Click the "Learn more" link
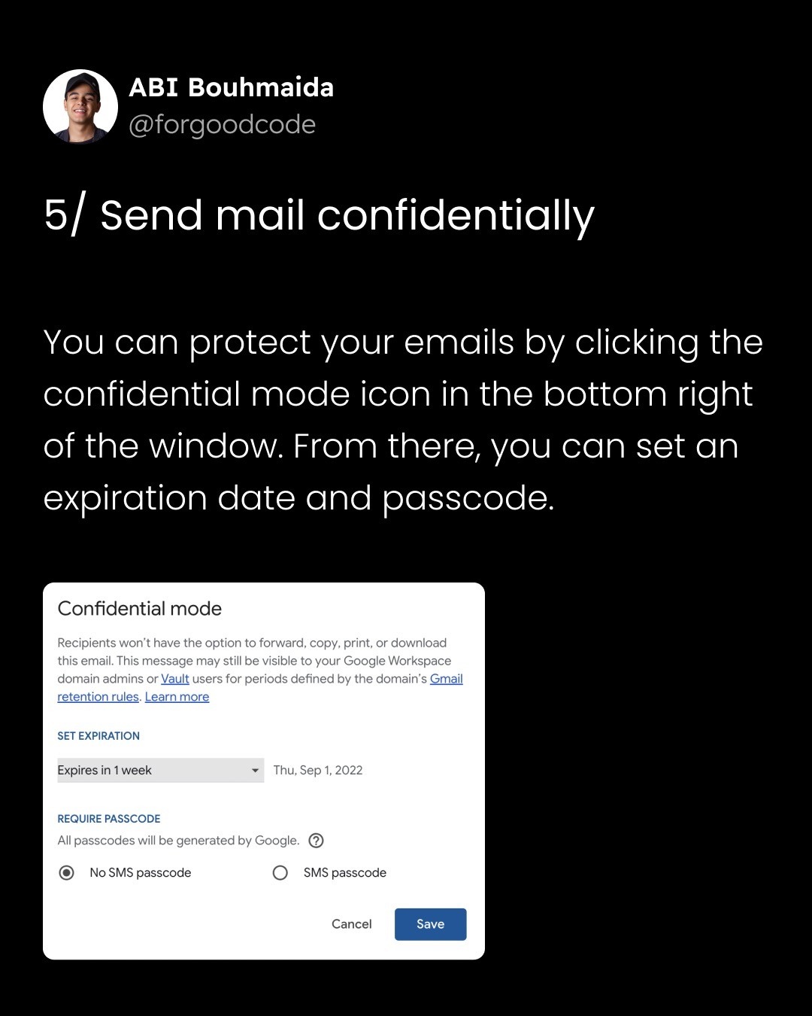812x1016 pixels. point(177,697)
